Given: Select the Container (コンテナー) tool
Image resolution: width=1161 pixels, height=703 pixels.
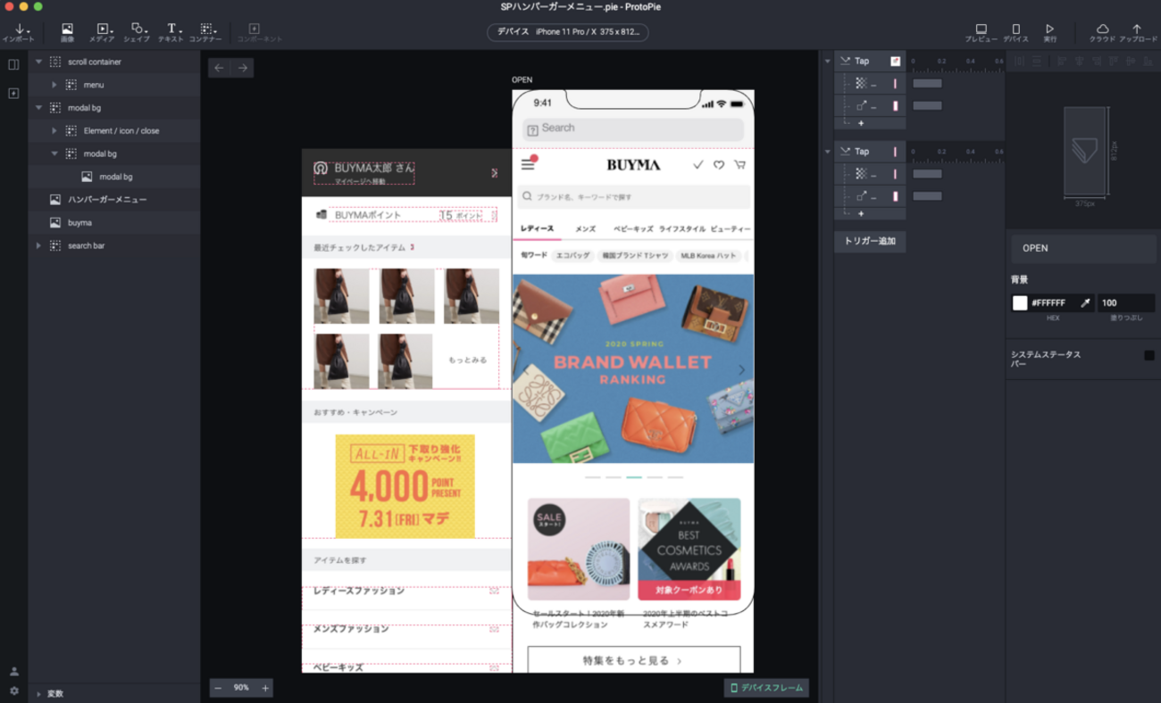Looking at the screenshot, I should point(205,33).
